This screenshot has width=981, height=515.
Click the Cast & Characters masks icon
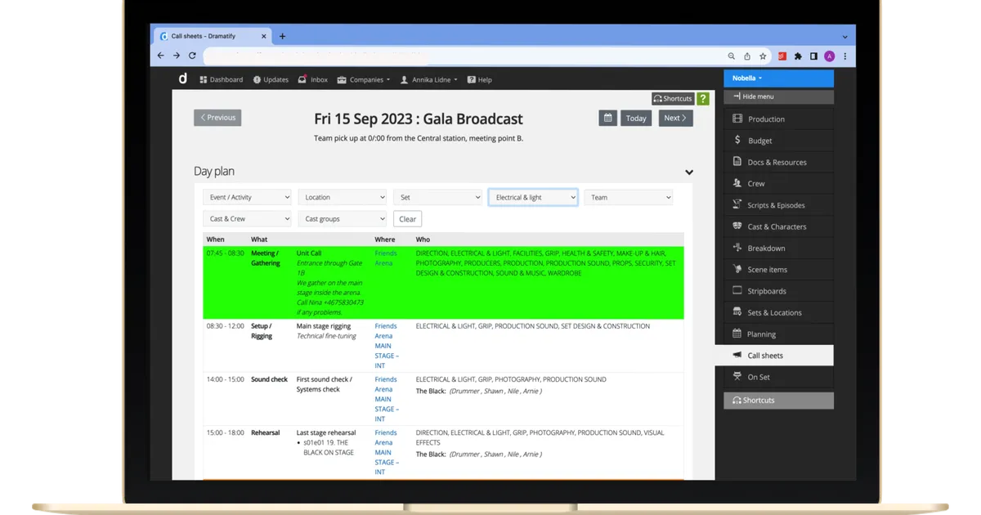(x=737, y=226)
